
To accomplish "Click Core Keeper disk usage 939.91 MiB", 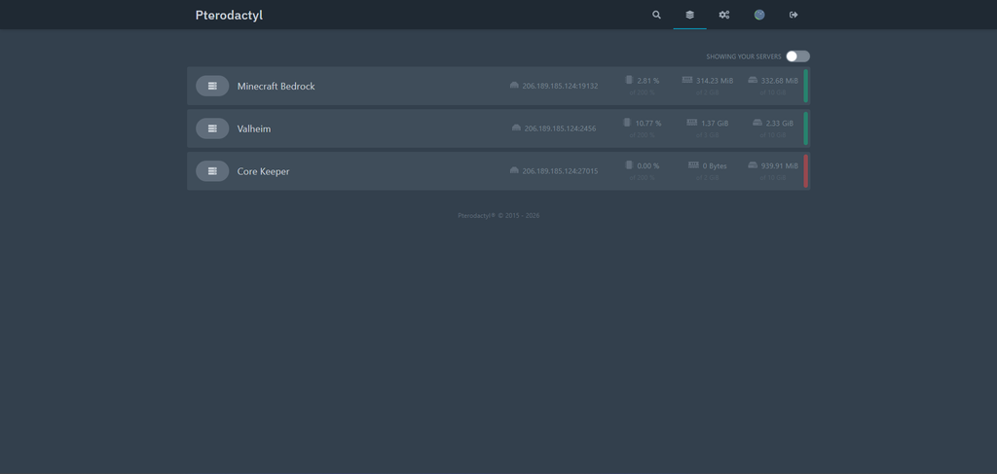I will point(779,165).
